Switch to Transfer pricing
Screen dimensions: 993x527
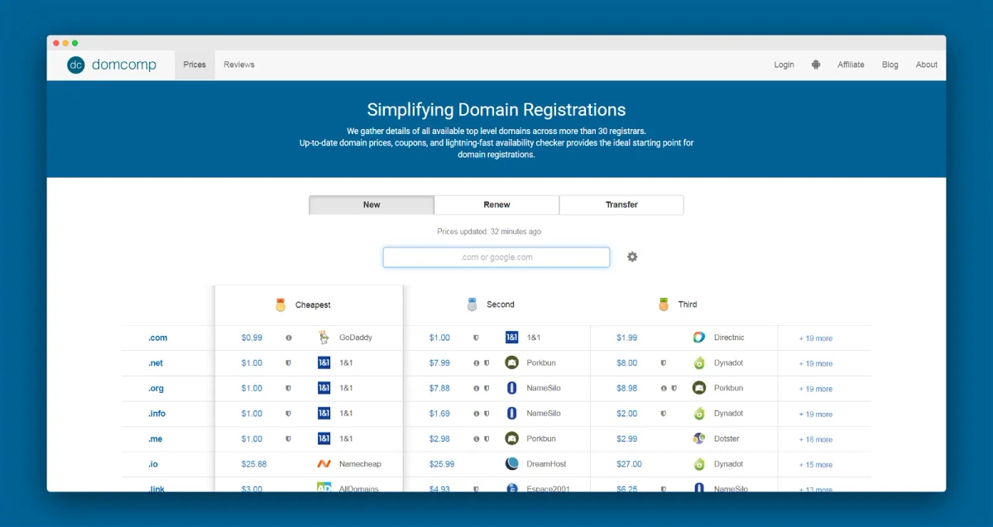tap(621, 204)
